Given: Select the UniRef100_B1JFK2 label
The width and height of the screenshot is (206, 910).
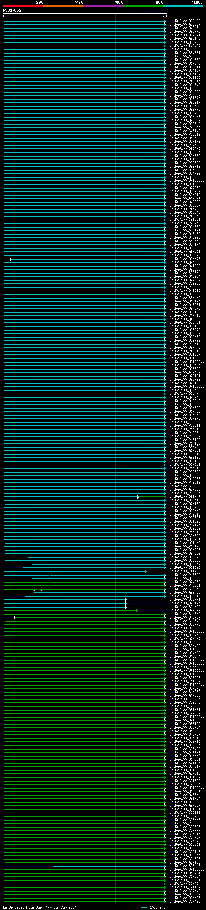Looking at the screenshot, I should [185, 614].
